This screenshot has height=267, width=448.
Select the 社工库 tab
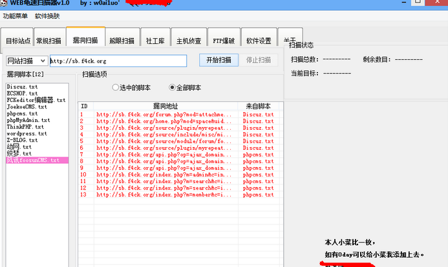coord(155,40)
